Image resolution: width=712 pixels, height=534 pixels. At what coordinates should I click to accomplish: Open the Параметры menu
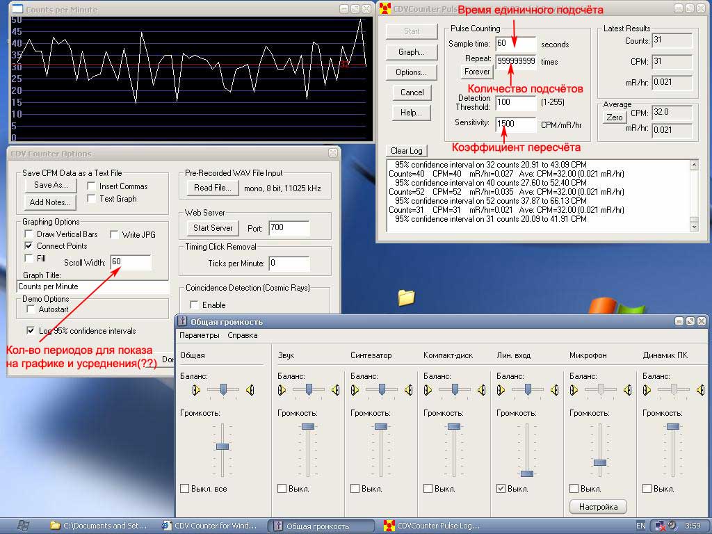pos(199,335)
